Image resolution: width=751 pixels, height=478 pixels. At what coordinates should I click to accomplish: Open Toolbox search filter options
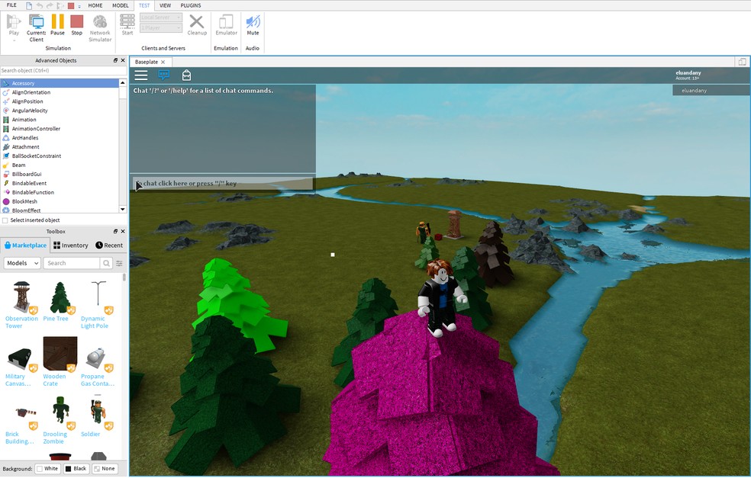click(x=119, y=263)
